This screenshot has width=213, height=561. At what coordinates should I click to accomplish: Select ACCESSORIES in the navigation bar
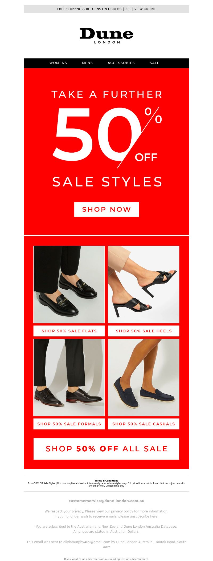(121, 63)
